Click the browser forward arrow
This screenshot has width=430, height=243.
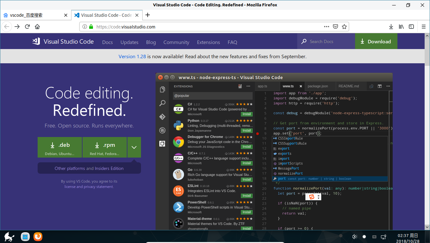click(x=17, y=27)
